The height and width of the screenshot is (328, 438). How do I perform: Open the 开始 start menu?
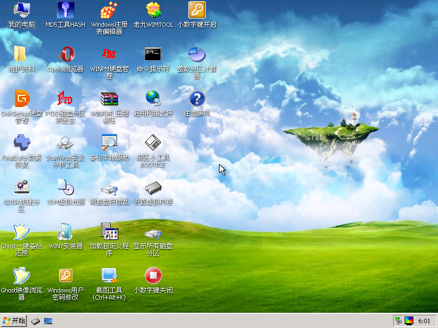click(x=14, y=321)
